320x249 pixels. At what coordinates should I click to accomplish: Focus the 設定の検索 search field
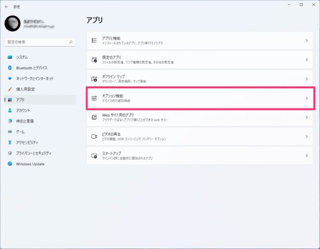pos(40,42)
